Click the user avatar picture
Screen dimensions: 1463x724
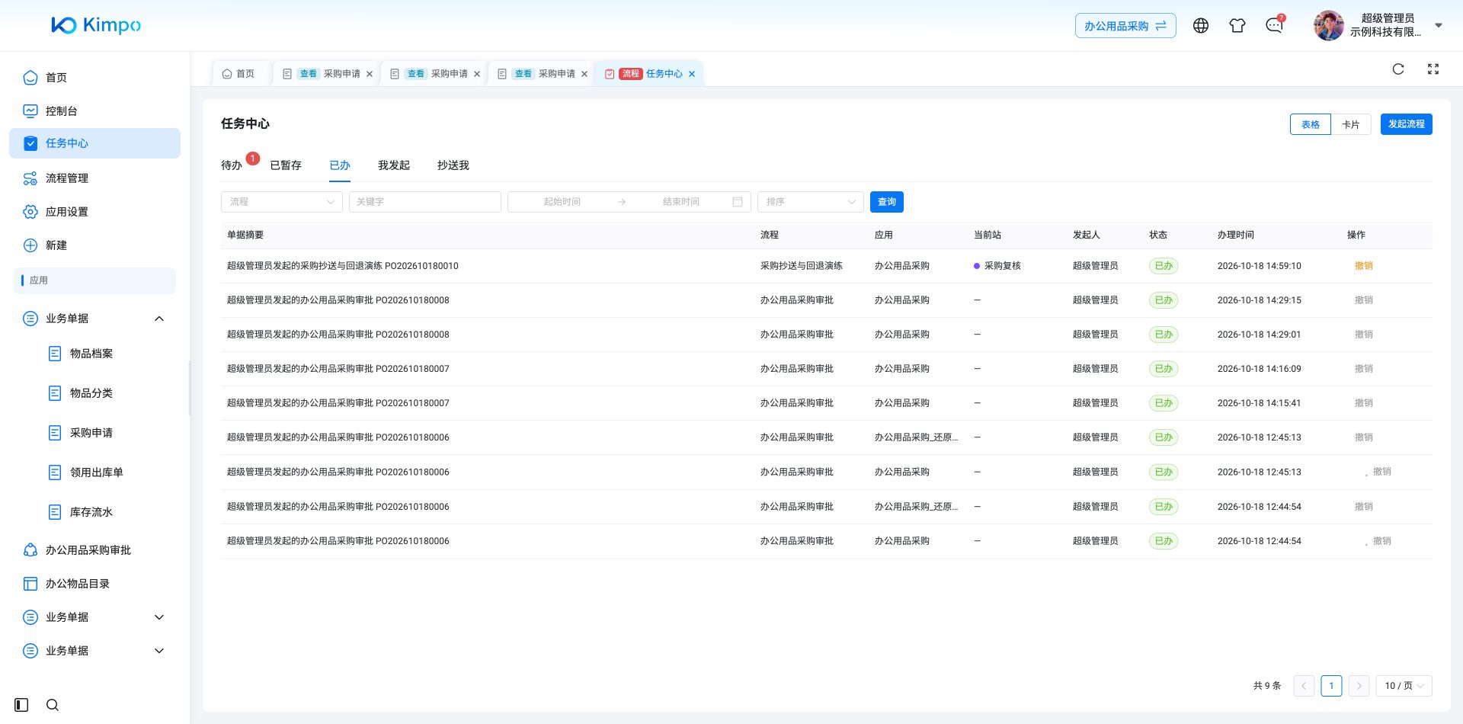[x=1329, y=26]
